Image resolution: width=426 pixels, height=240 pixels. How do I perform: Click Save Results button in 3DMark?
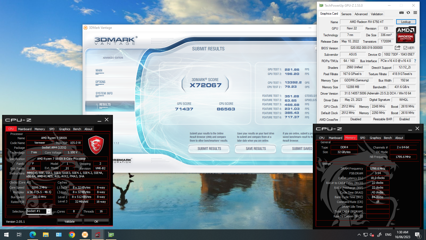click(256, 149)
